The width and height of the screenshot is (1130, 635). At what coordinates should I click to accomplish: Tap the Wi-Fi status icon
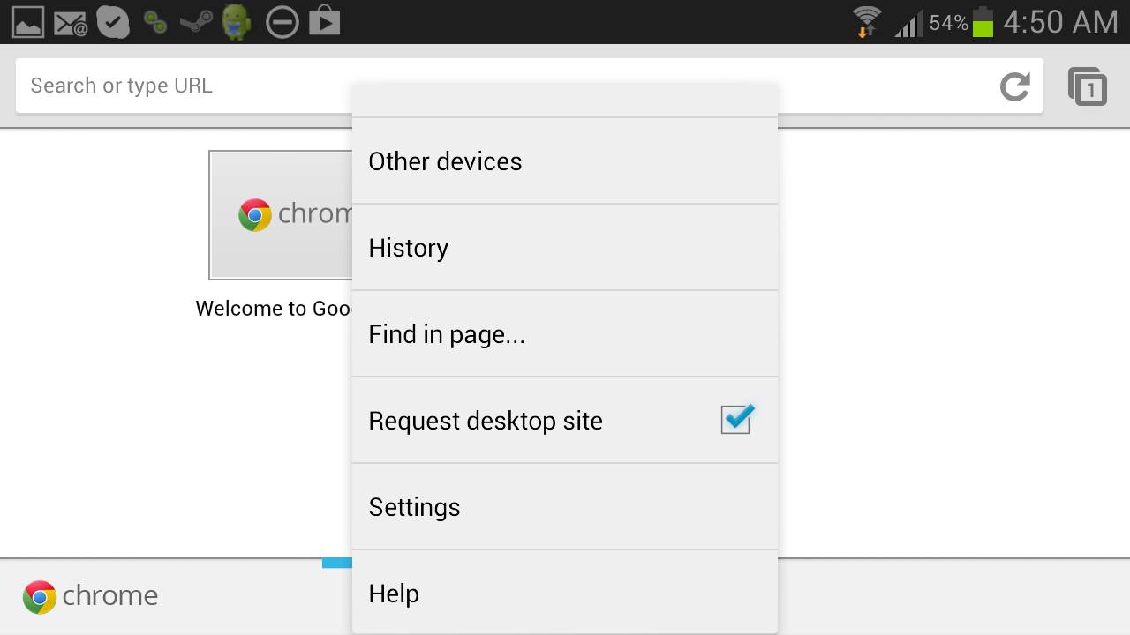[x=867, y=22]
